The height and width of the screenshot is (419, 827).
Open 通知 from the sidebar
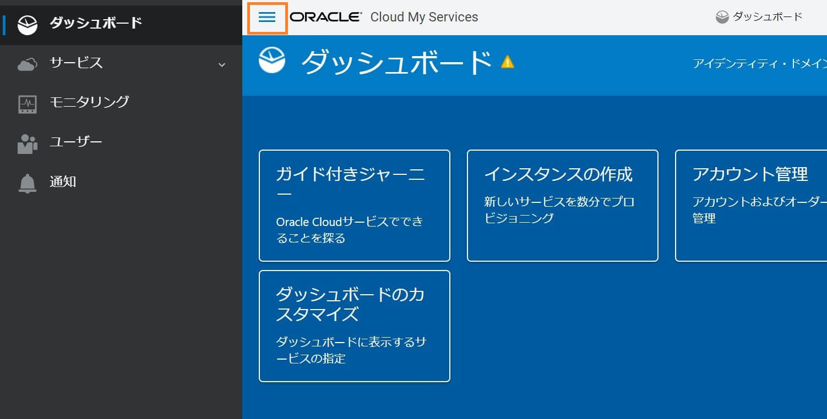[x=121, y=181]
